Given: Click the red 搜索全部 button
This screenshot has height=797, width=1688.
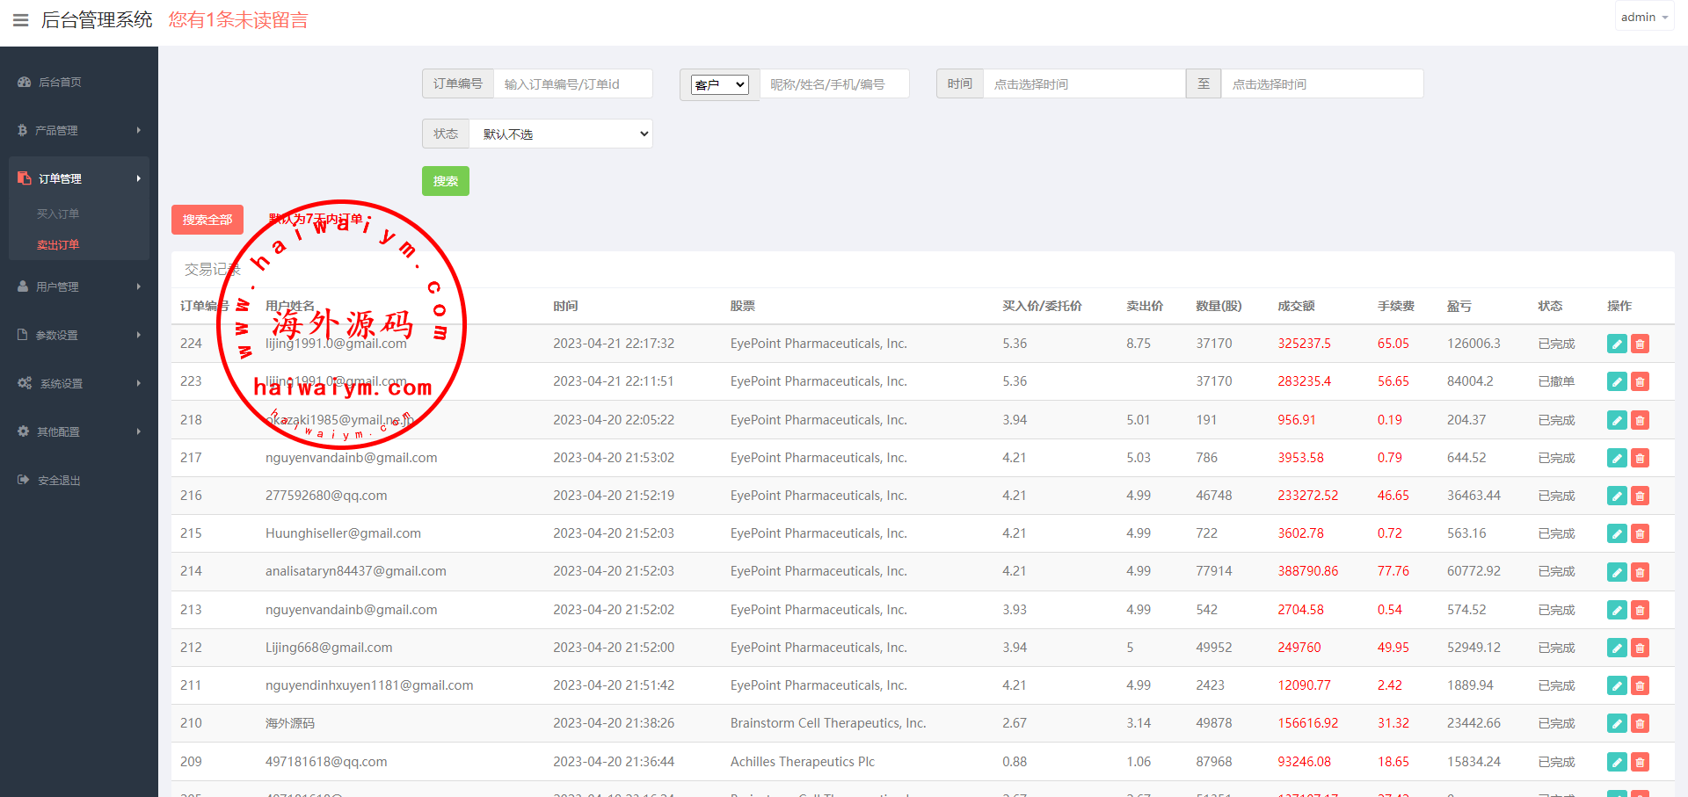Looking at the screenshot, I should pos(207,220).
